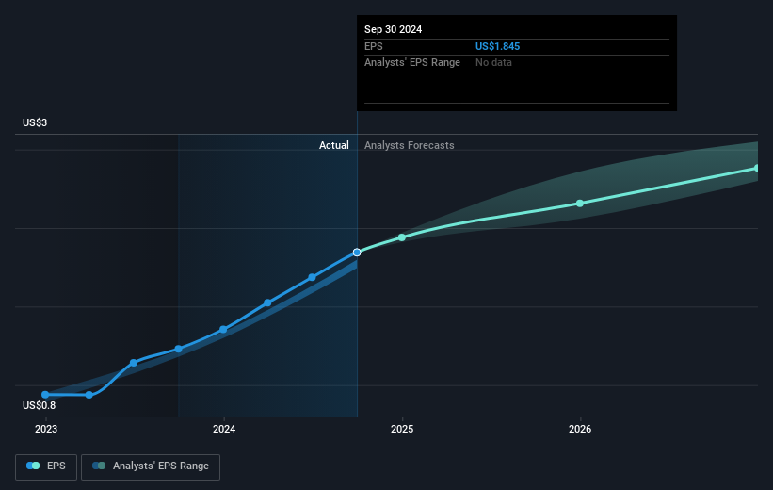This screenshot has height=490, width=773.
Task: Select the highlighted Sep 30 2024 data point
Action: 357,253
